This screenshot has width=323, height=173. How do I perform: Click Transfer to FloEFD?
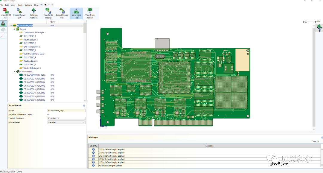(48, 13)
